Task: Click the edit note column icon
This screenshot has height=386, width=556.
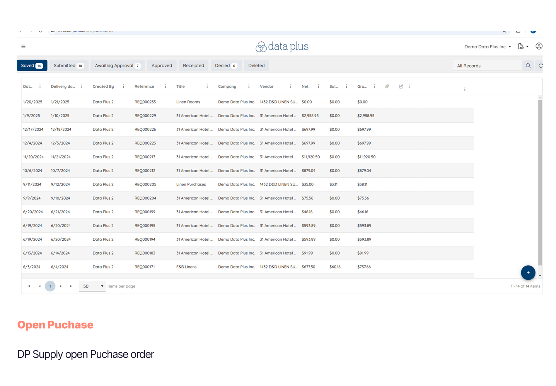Action: coord(401,86)
